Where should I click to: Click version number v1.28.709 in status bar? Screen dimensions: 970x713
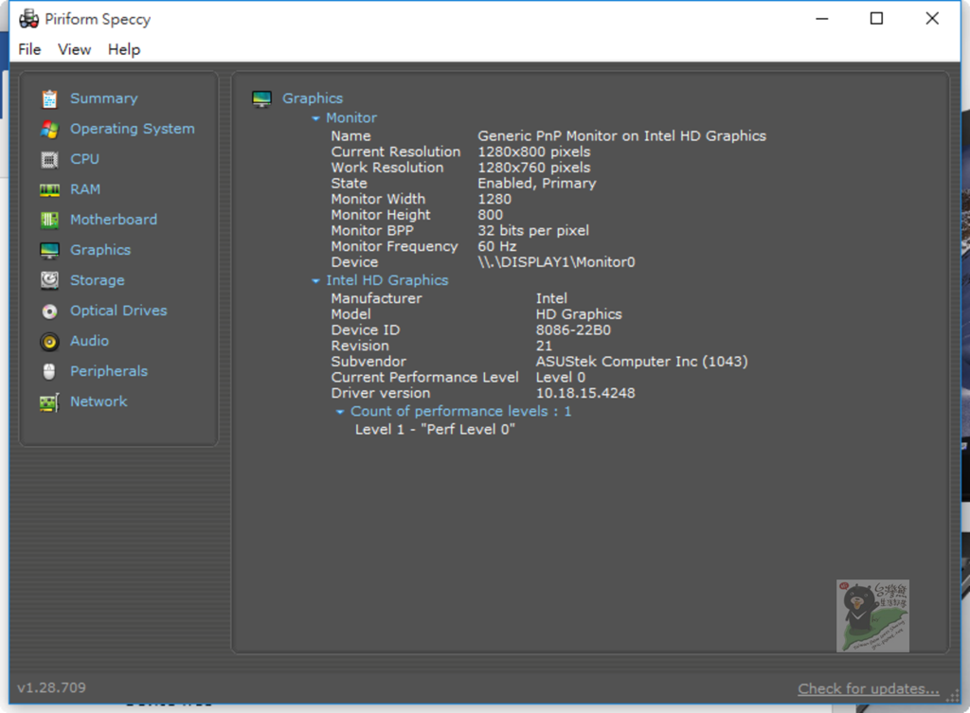point(52,687)
